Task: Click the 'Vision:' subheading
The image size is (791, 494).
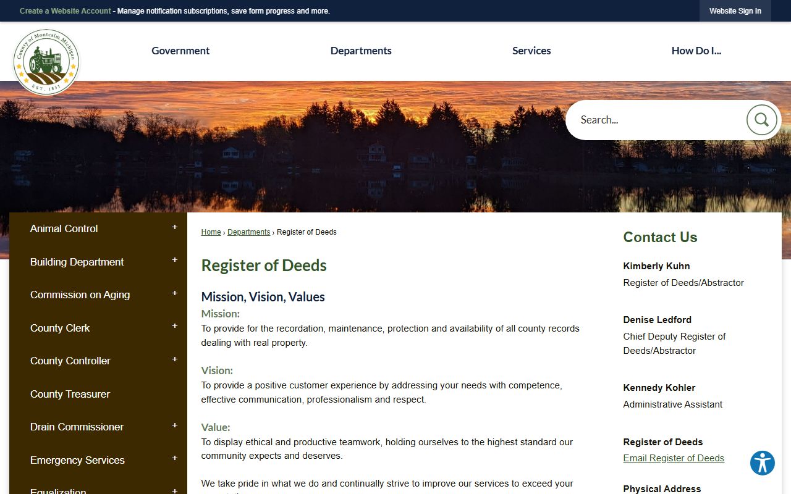Action: 217,371
